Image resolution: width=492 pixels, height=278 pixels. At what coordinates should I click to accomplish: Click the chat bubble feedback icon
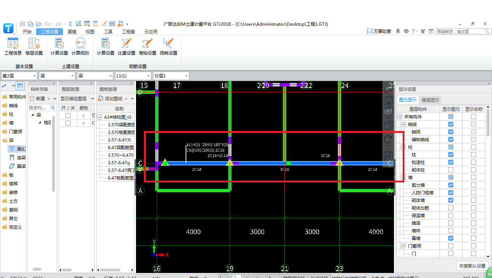click(406, 31)
